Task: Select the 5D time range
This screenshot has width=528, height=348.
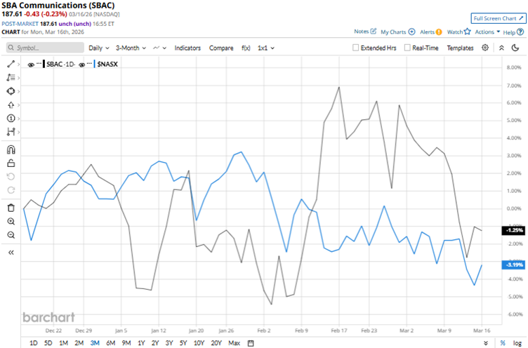Action: click(48, 342)
